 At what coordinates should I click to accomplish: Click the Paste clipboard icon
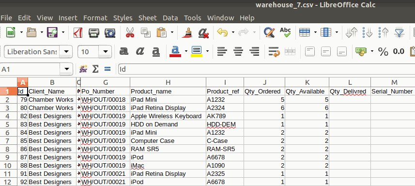161,33
